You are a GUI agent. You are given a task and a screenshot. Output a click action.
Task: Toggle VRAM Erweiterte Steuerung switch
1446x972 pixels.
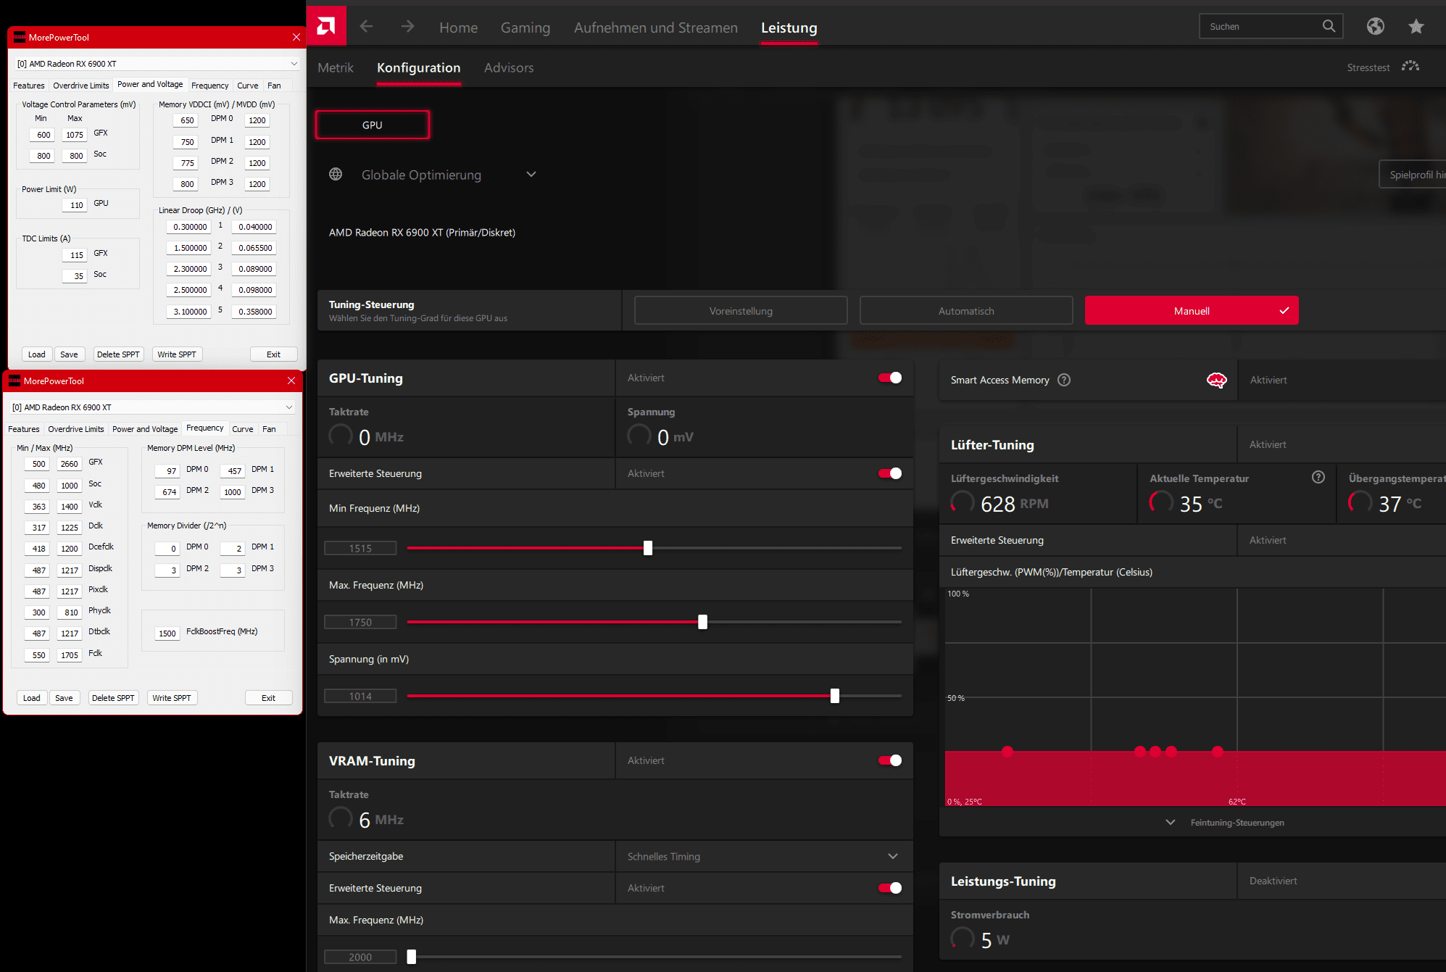pos(890,888)
